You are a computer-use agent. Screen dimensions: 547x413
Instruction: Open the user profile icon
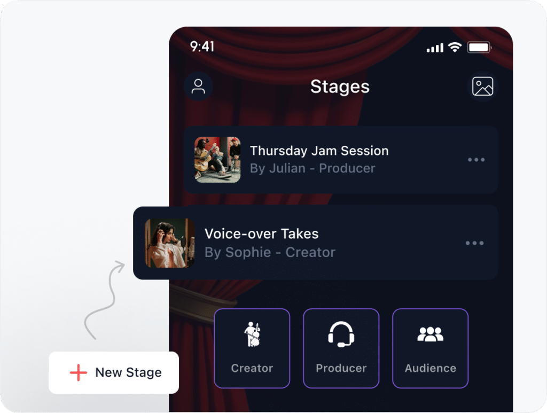click(x=198, y=87)
